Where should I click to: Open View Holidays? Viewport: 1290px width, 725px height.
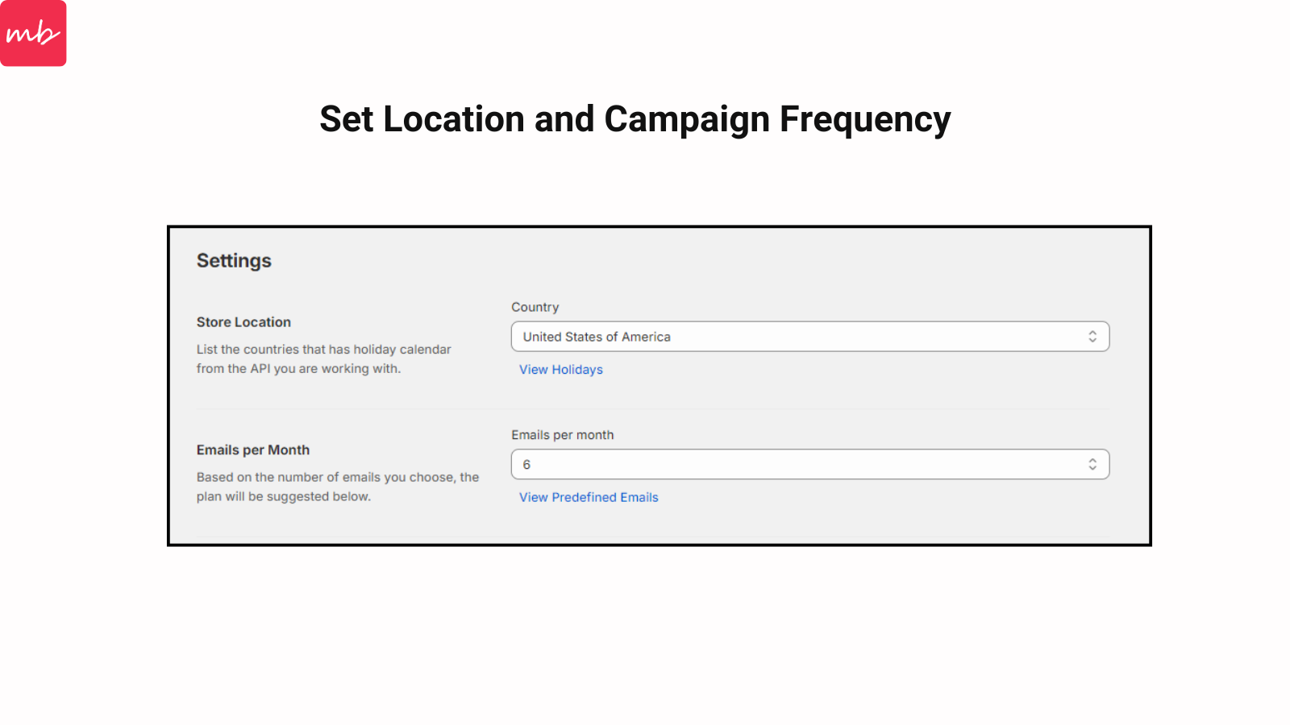tap(560, 370)
